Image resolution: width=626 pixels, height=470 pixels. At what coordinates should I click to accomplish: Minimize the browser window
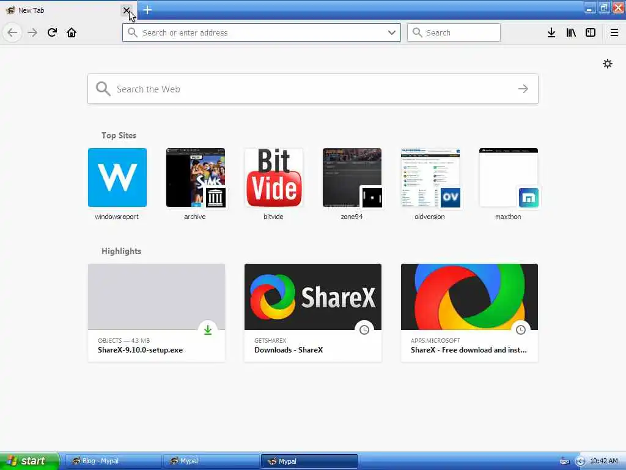pos(589,8)
